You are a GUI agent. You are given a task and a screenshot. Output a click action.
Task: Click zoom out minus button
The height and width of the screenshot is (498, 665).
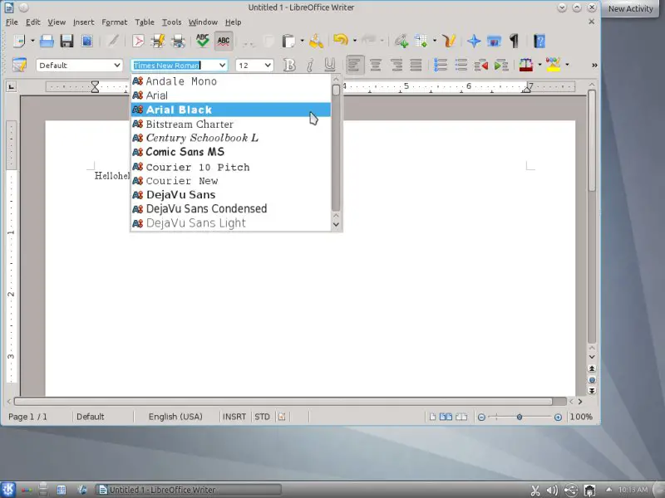(481, 417)
